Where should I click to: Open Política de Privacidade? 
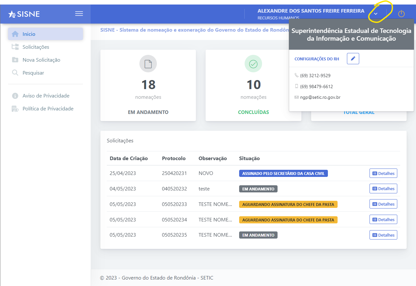(46, 108)
